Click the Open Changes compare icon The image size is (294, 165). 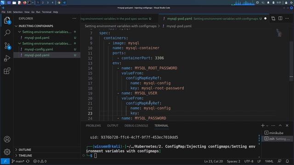click(x=273, y=18)
